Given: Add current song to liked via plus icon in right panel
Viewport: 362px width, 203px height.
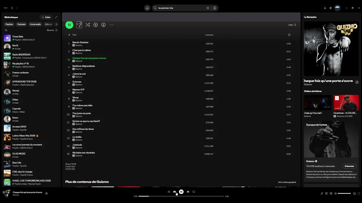Looking at the screenshot, I should (357, 82).
